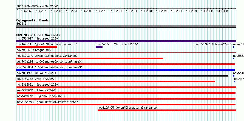This screenshot has width=244, height=121.
Task: Click nsv4109055 (gnomADStructuralVariants) label
Action: [x=128, y=108]
